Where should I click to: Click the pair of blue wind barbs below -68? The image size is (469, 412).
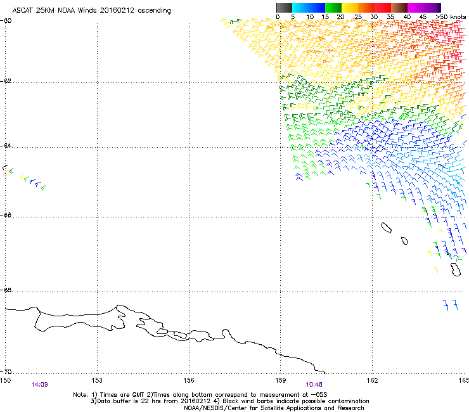click(x=451, y=305)
